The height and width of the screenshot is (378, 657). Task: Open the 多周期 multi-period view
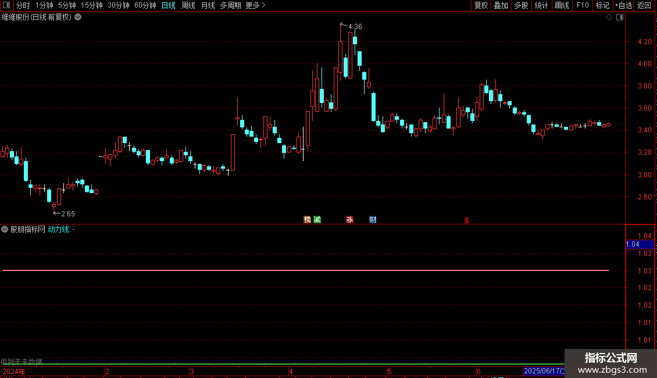tap(230, 5)
